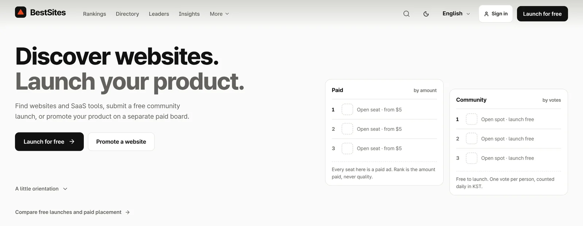Go to the Rankings page
583x226 pixels.
click(x=94, y=14)
